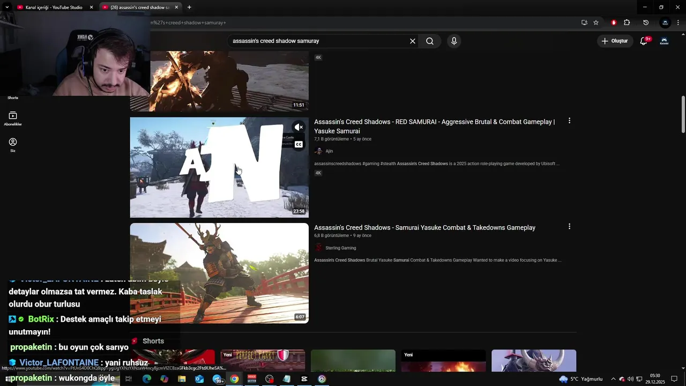Open Chrome history clock icon
Image resolution: width=686 pixels, height=386 pixels.
646,23
